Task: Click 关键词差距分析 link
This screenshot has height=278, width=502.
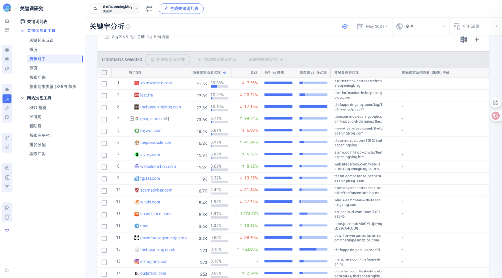Action: pos(266,59)
